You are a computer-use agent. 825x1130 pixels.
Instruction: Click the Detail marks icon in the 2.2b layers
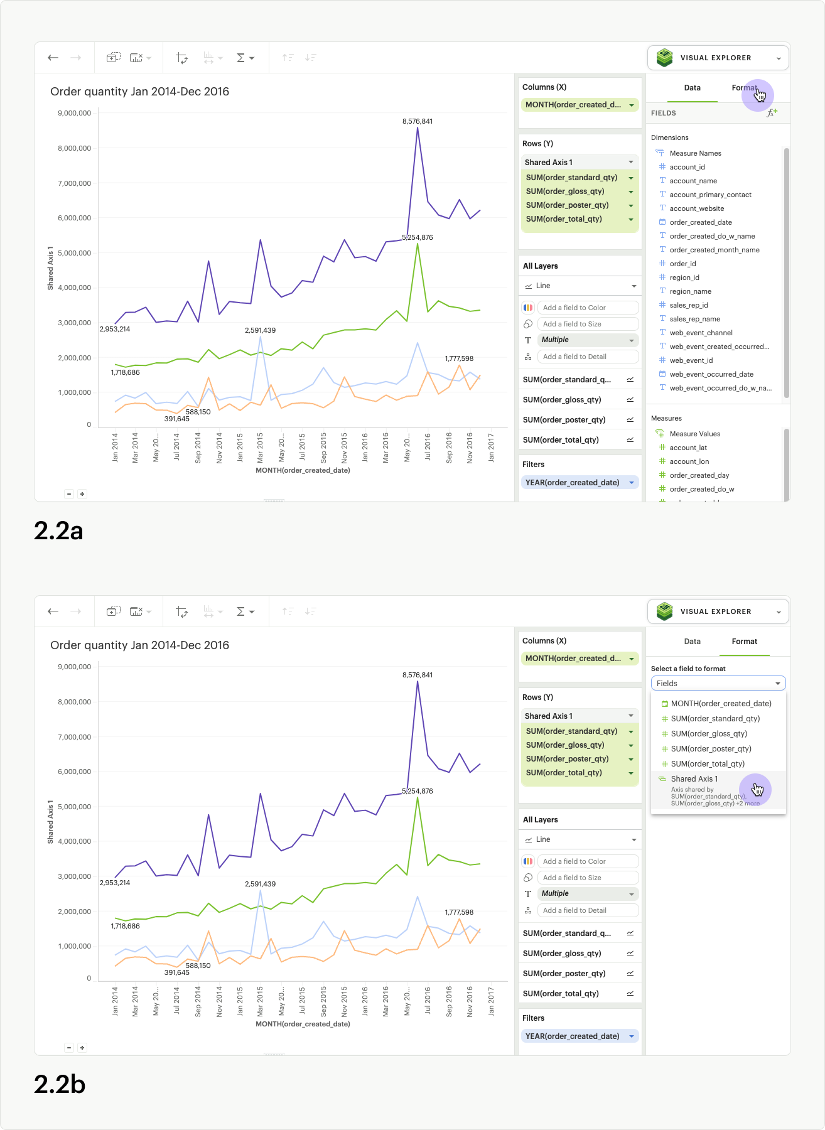tap(528, 910)
